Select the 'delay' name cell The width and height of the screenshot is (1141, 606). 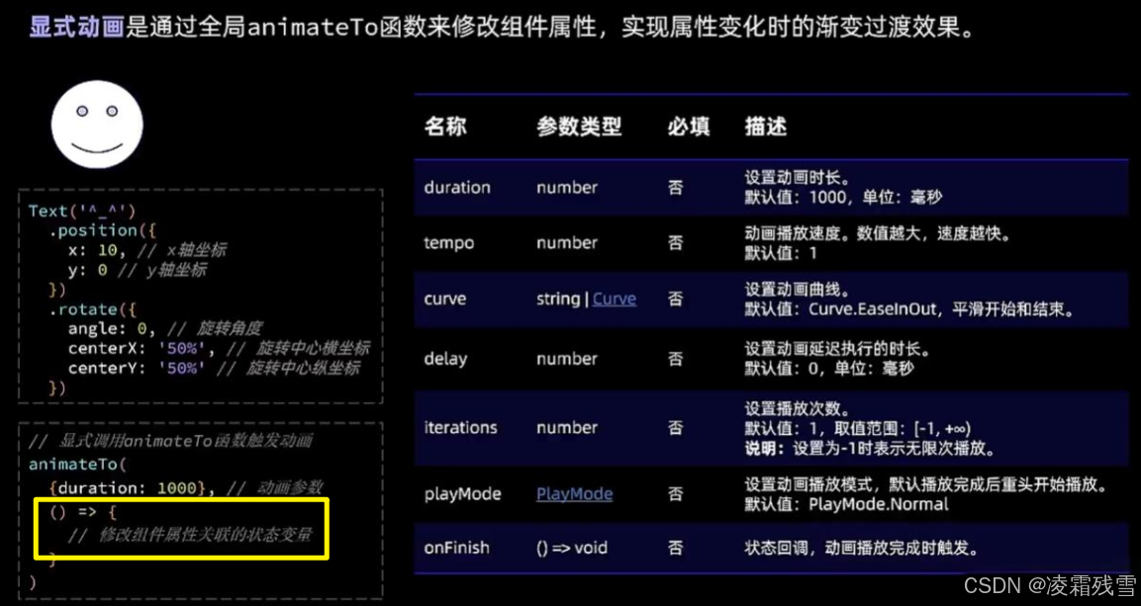click(x=444, y=358)
